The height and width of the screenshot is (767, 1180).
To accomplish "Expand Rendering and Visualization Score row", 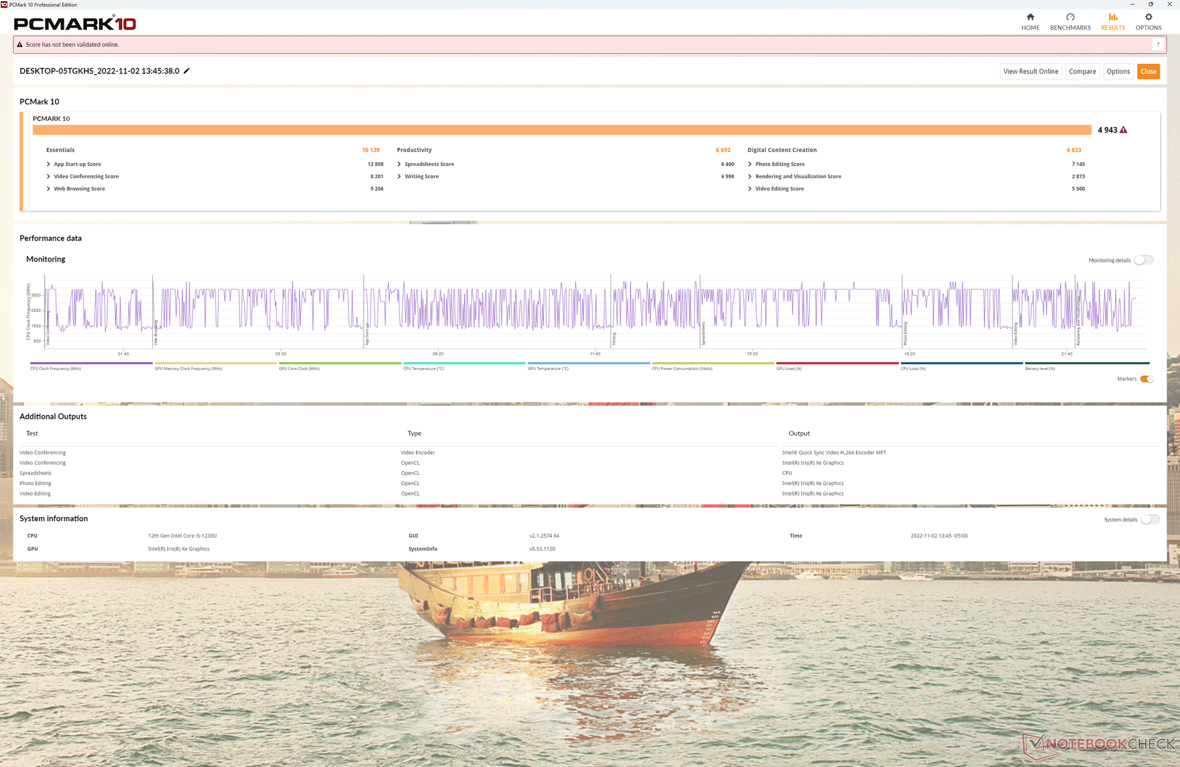I will [x=750, y=176].
